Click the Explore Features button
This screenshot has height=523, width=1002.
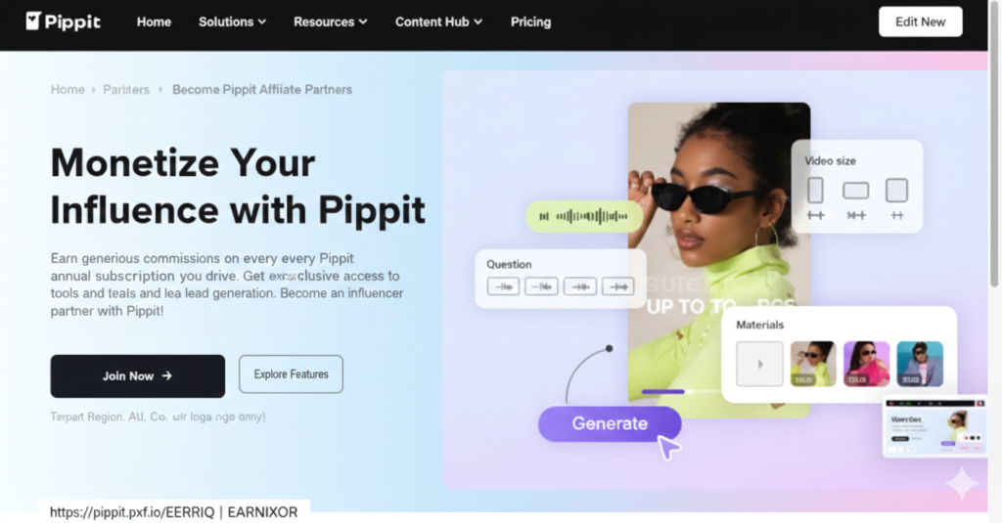(291, 374)
